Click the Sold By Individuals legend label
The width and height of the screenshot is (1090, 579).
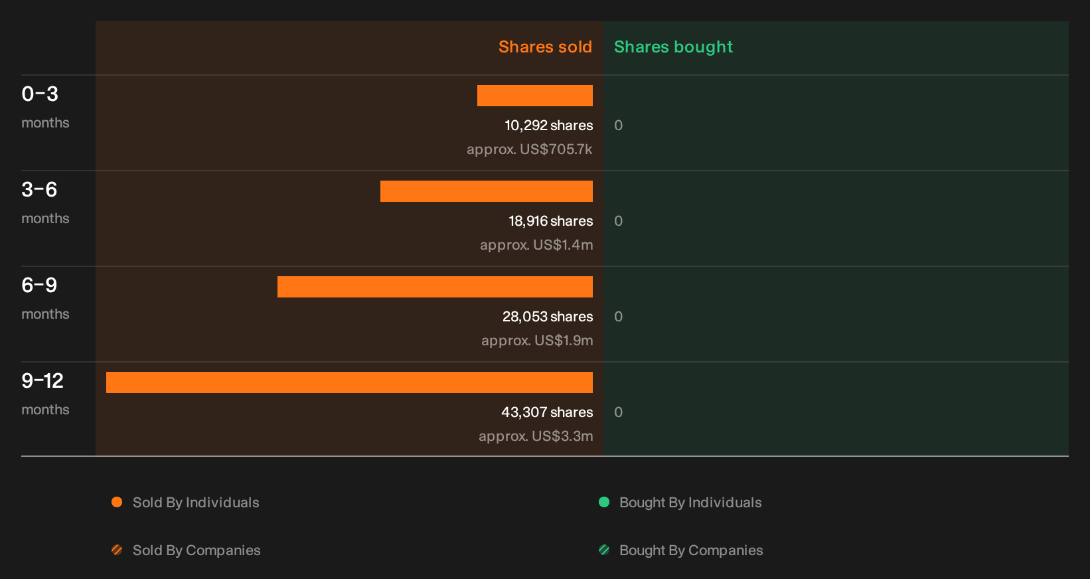tap(196, 503)
